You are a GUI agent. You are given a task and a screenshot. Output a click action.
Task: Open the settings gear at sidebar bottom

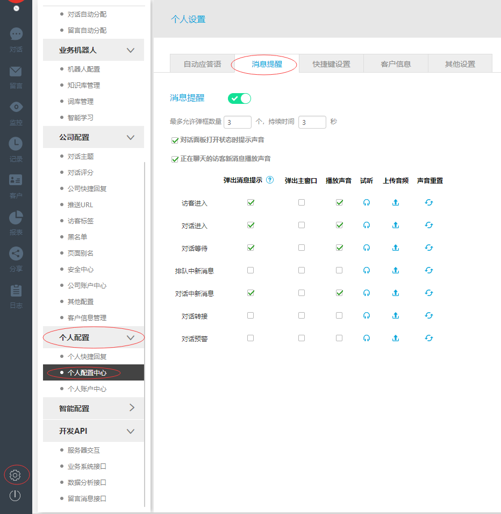click(x=16, y=475)
